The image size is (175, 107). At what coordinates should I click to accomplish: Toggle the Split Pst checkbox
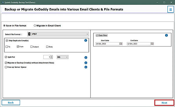point(6,57)
